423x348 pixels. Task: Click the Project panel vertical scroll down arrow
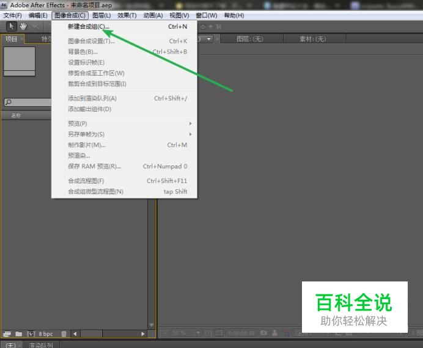pos(152,325)
